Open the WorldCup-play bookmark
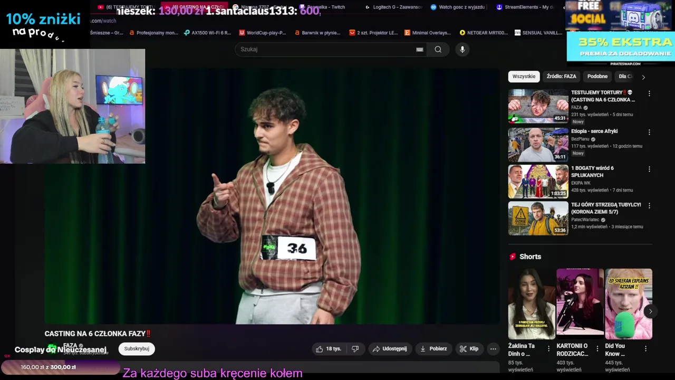 [263, 33]
